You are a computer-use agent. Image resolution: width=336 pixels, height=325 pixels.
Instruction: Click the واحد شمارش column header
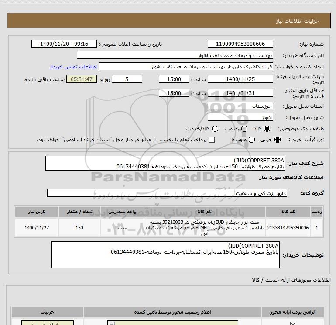click(122, 212)
